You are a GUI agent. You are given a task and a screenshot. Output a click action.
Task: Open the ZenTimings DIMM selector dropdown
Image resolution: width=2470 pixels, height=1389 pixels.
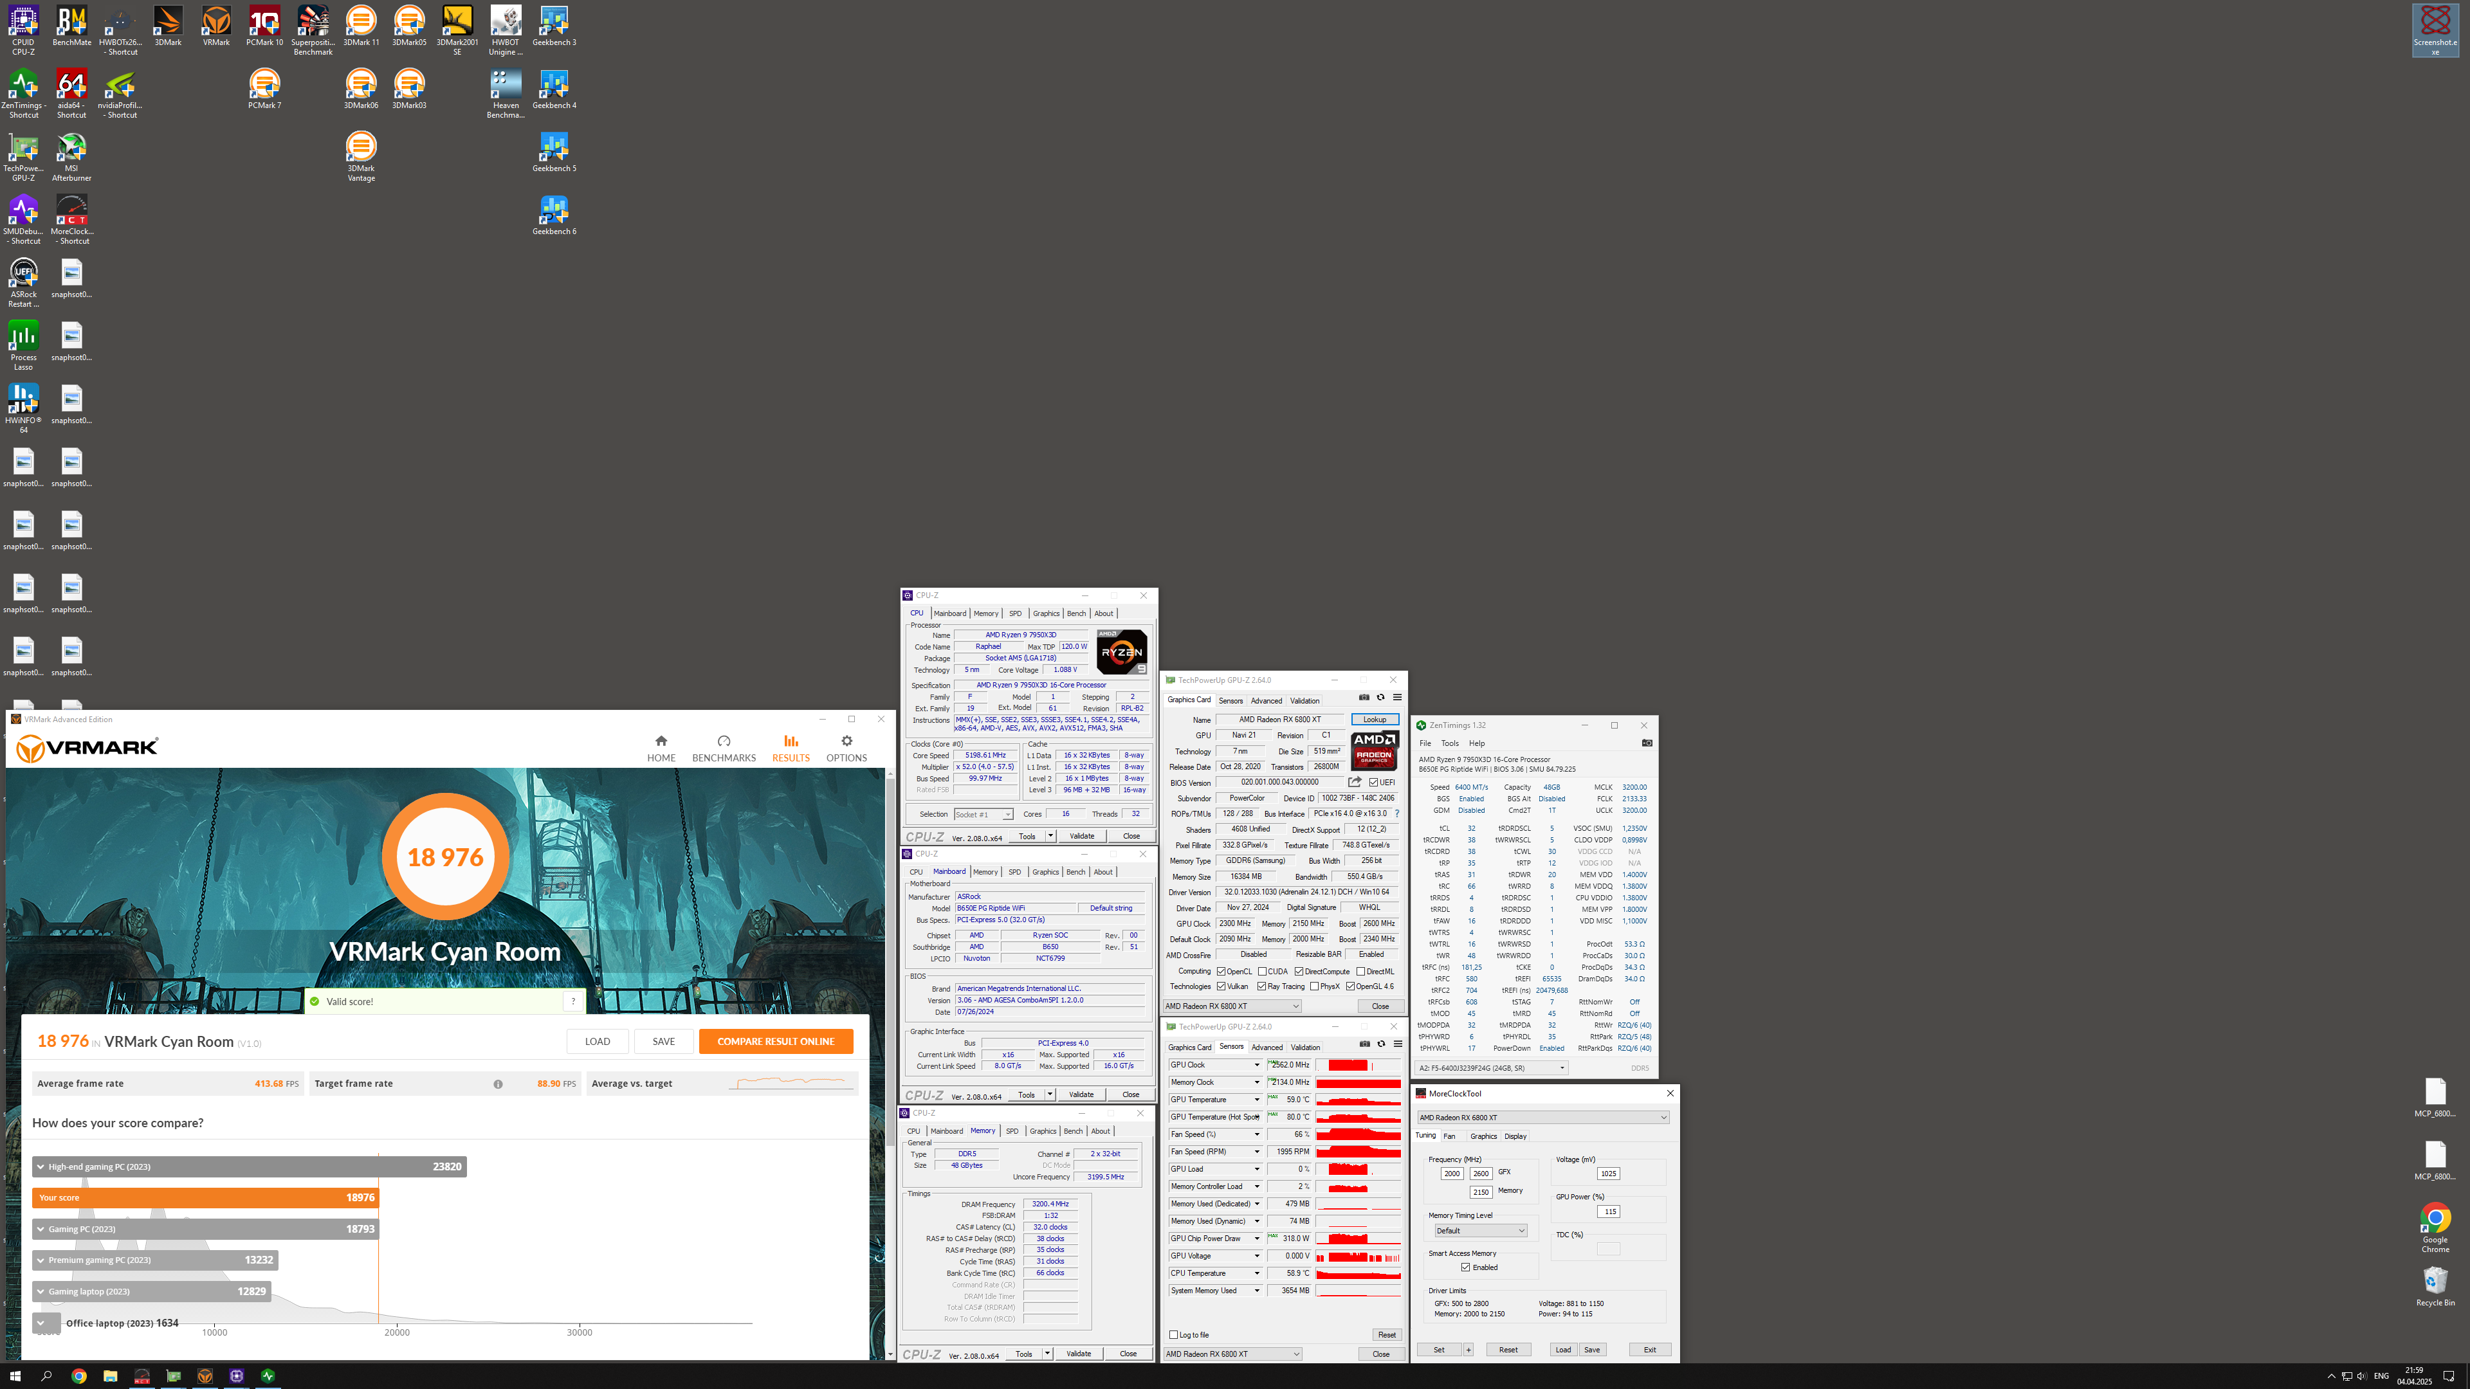[x=1492, y=1068]
